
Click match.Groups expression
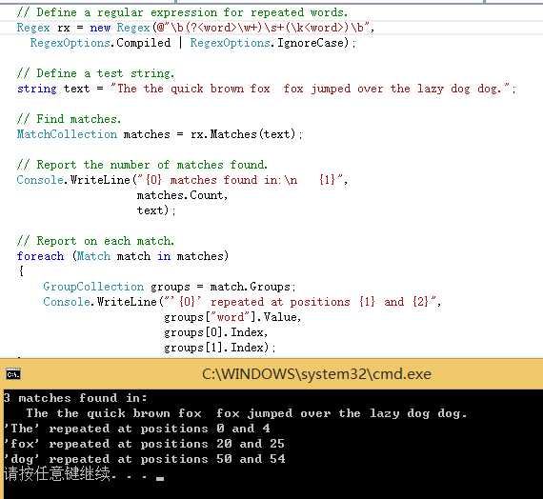pos(250,287)
